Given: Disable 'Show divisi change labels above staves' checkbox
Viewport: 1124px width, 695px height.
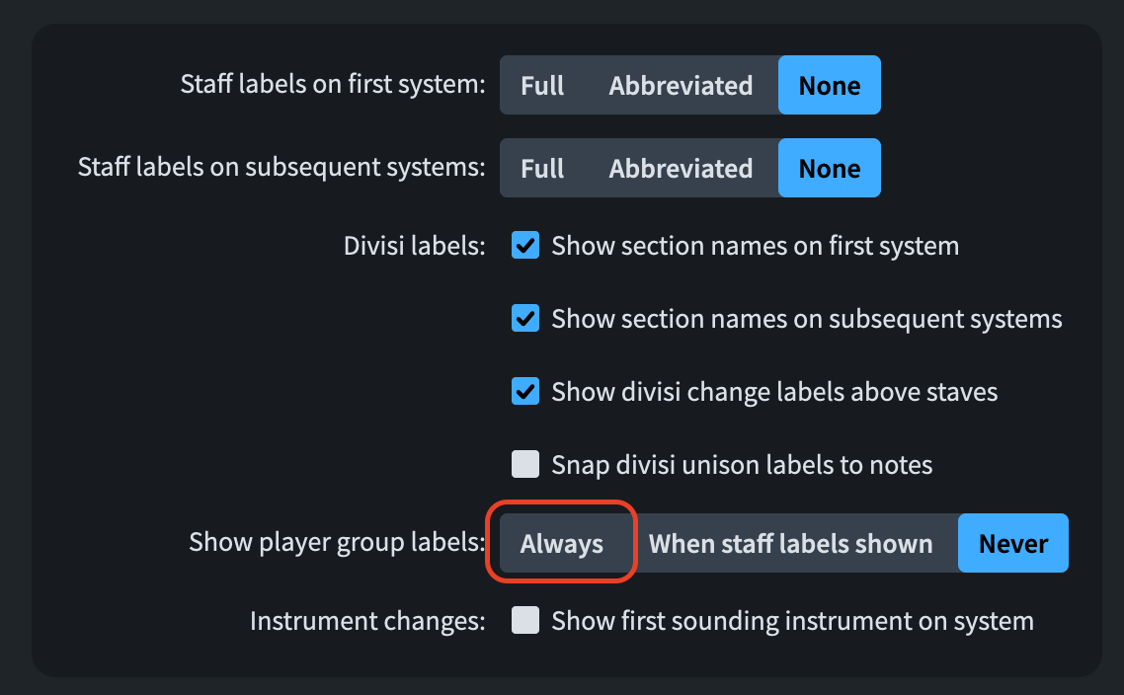Looking at the screenshot, I should 525,392.
